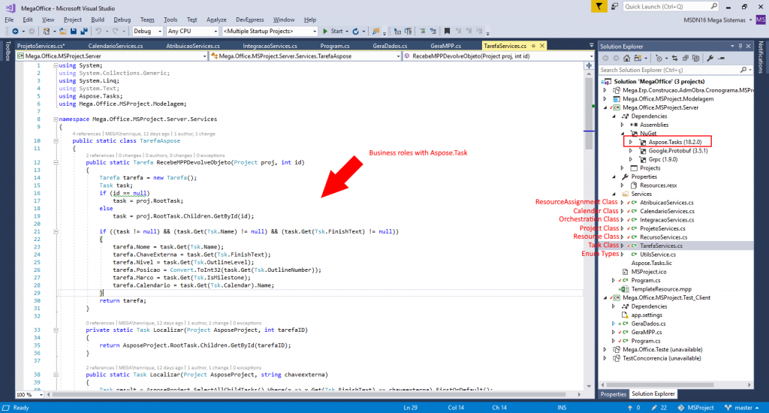Switch to the Properties tab at panel bottom
Viewport: 769px width, 413px height.
pos(614,394)
